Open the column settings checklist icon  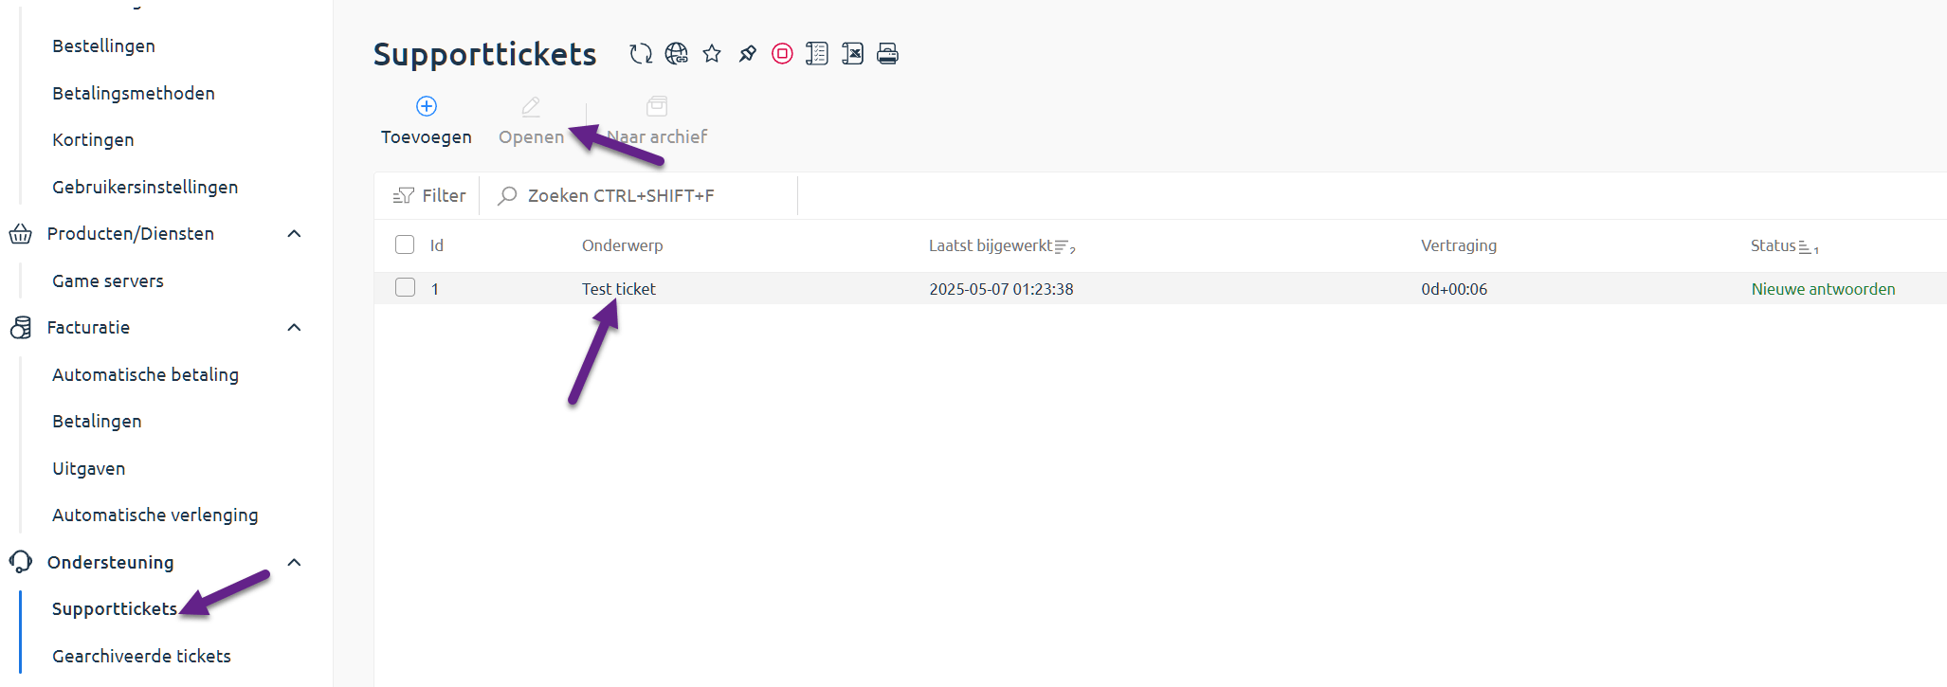817,54
